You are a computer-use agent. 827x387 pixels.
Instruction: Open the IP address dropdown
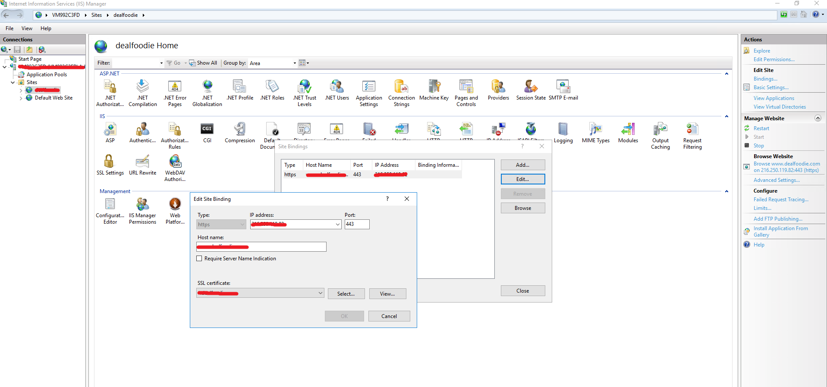tap(337, 225)
